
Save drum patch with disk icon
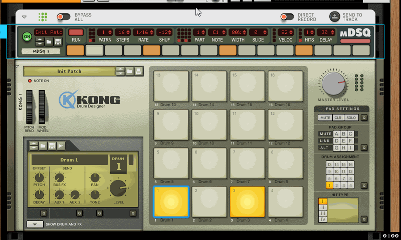click(52, 145)
